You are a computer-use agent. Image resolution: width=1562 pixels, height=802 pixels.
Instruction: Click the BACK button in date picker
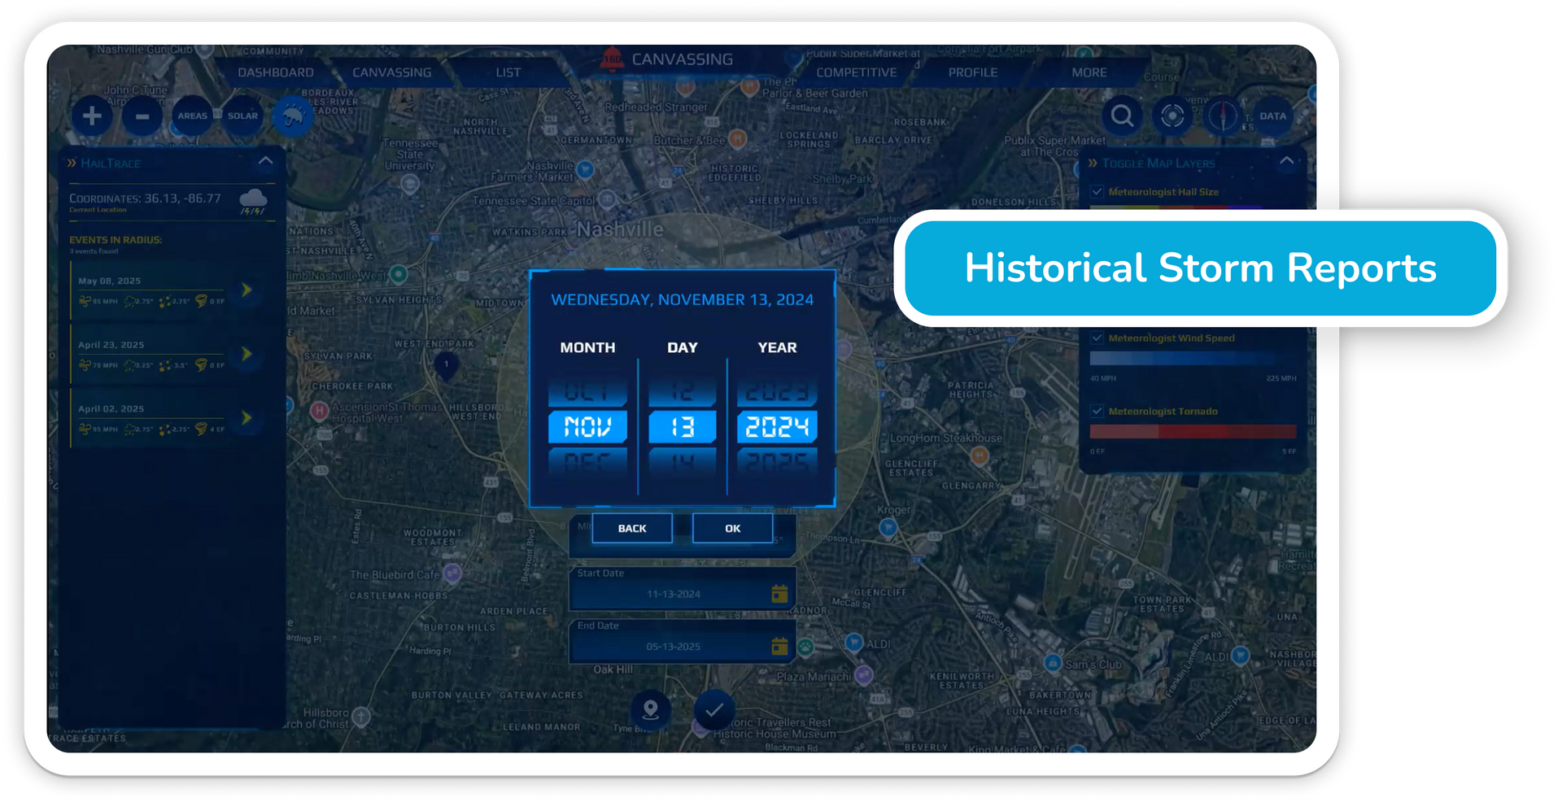(632, 528)
